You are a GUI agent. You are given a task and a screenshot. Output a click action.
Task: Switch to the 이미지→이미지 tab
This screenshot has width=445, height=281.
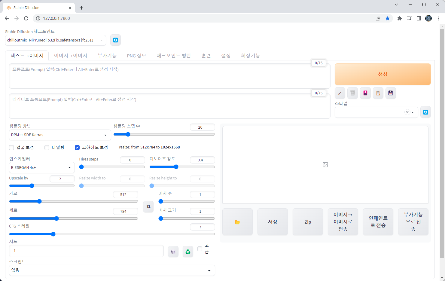point(71,56)
